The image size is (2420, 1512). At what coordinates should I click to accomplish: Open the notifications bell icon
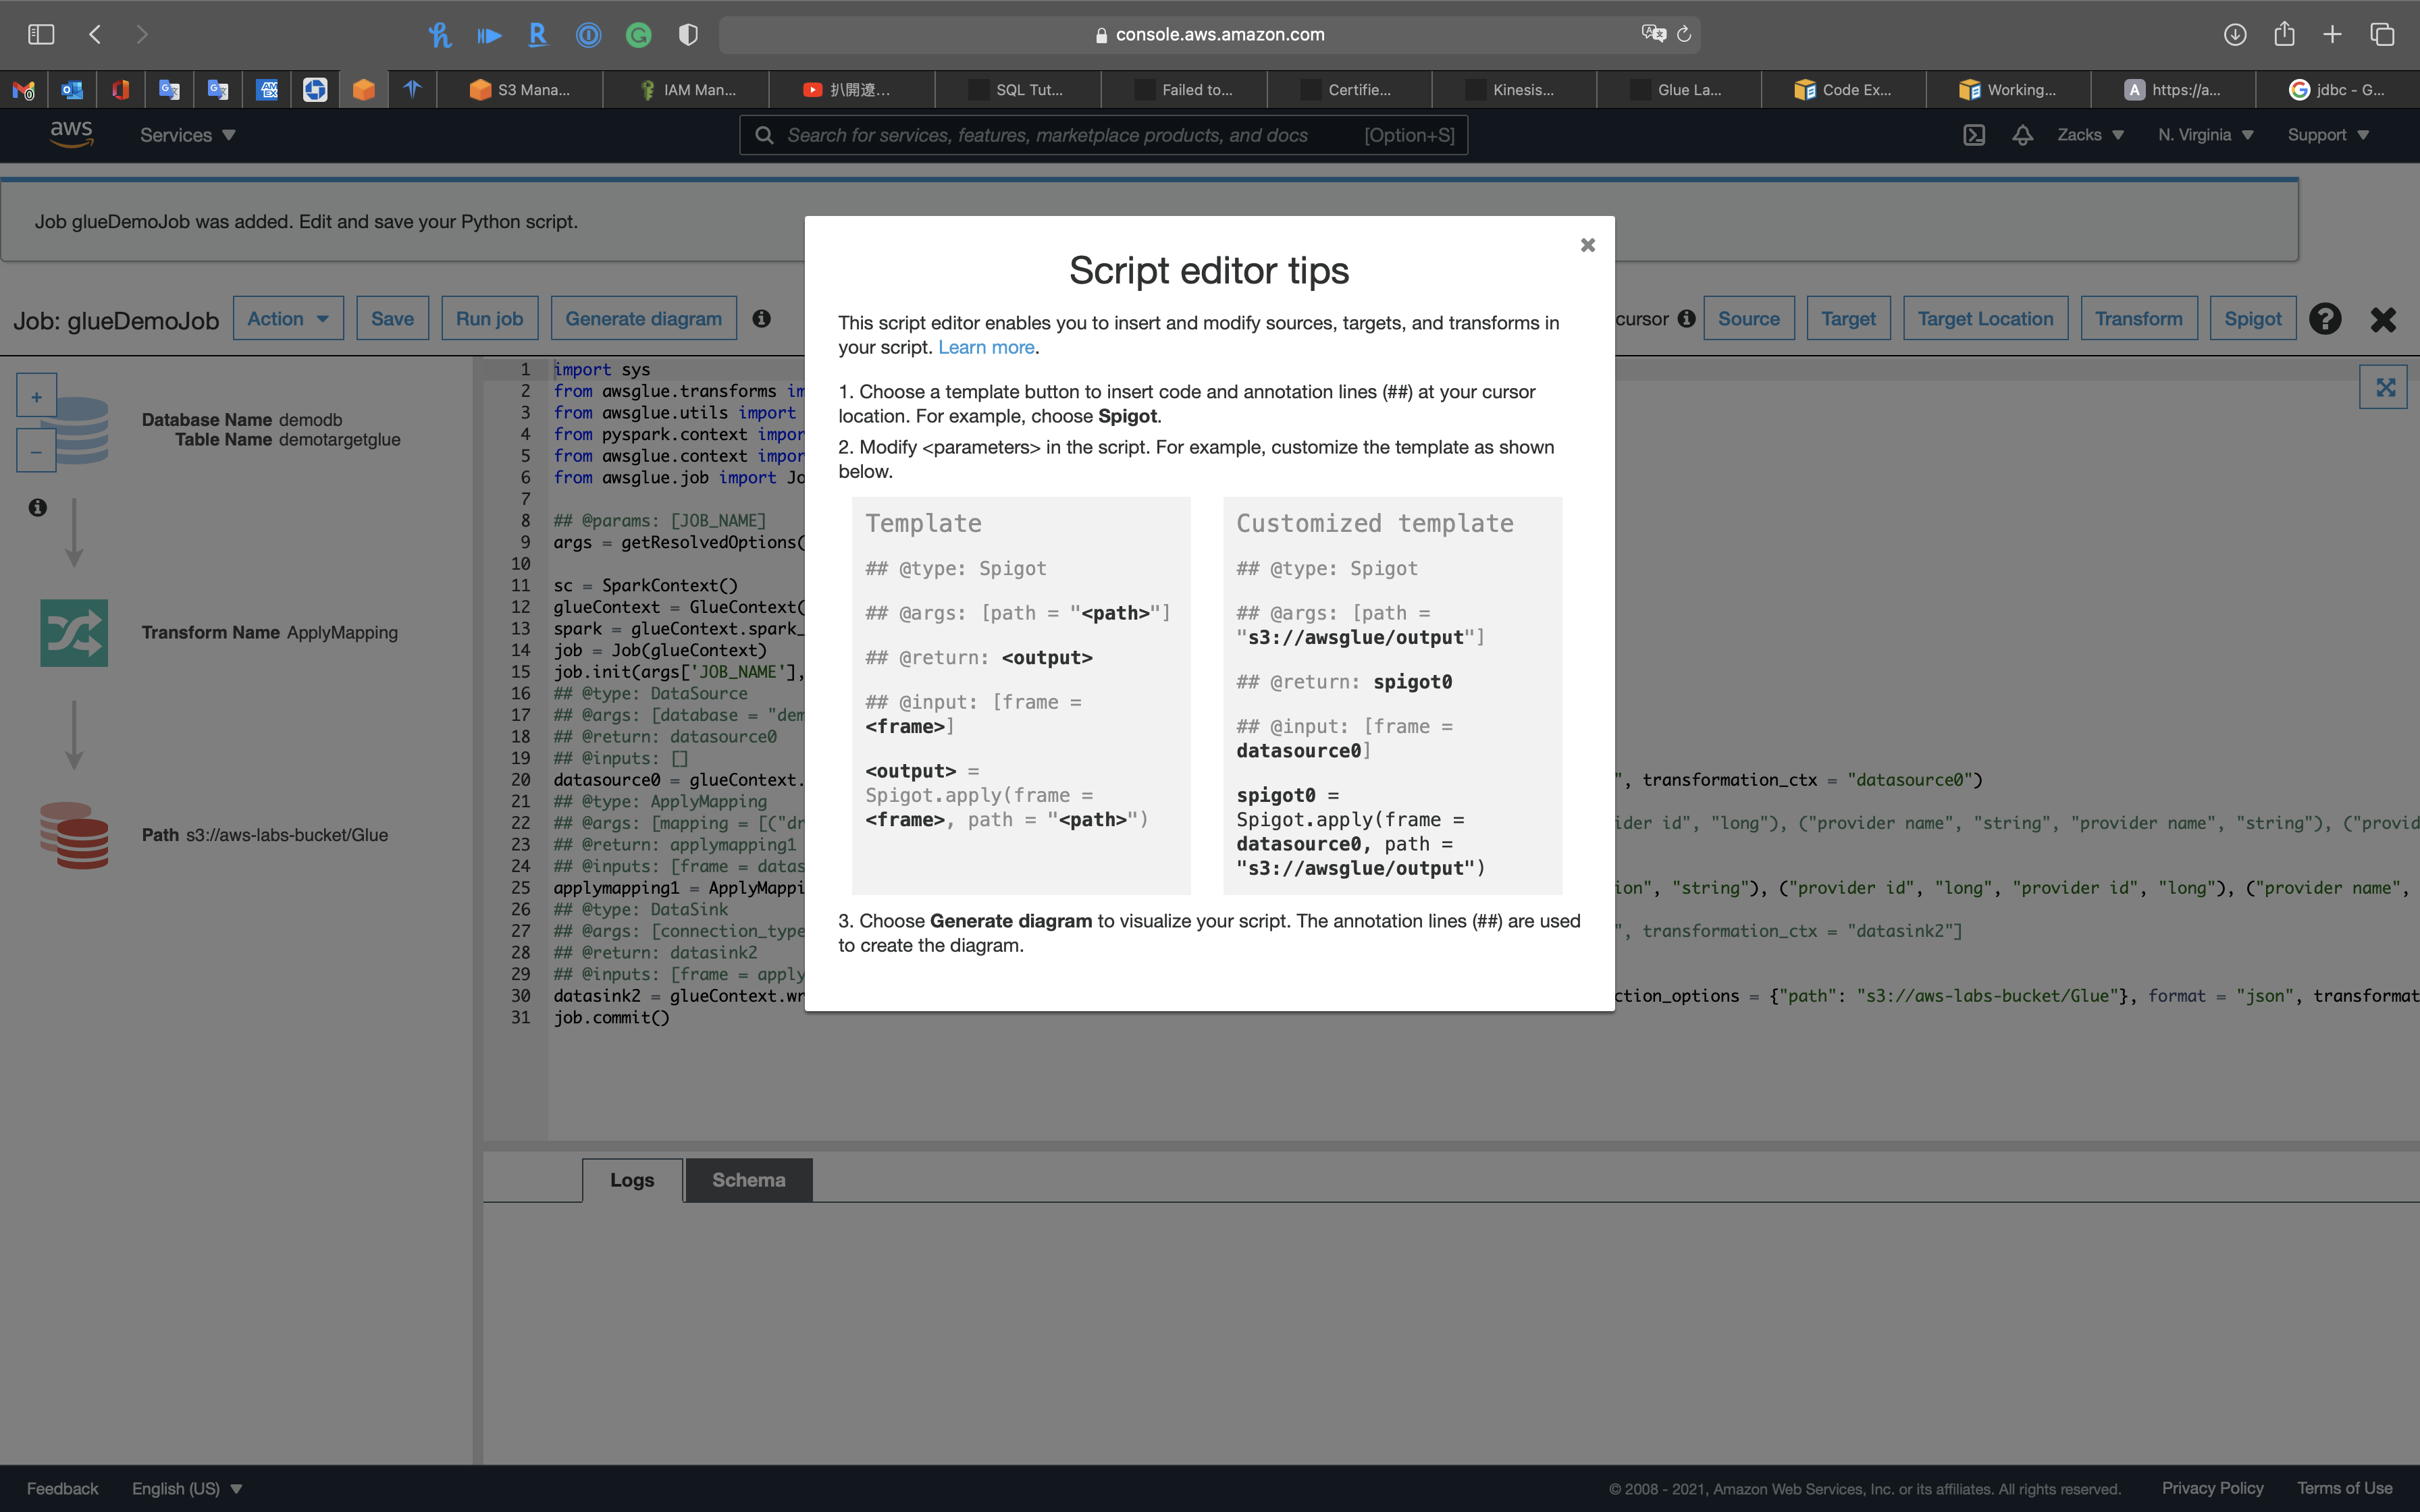[x=2022, y=135]
